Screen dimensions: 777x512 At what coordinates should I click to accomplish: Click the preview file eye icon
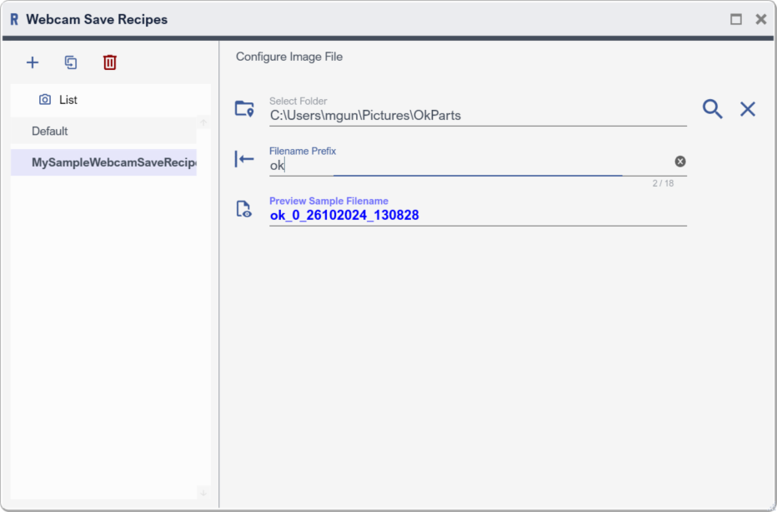(x=244, y=209)
